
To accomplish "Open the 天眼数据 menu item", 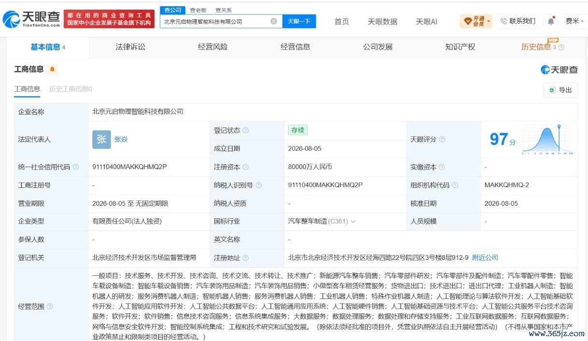I will 382,21.
